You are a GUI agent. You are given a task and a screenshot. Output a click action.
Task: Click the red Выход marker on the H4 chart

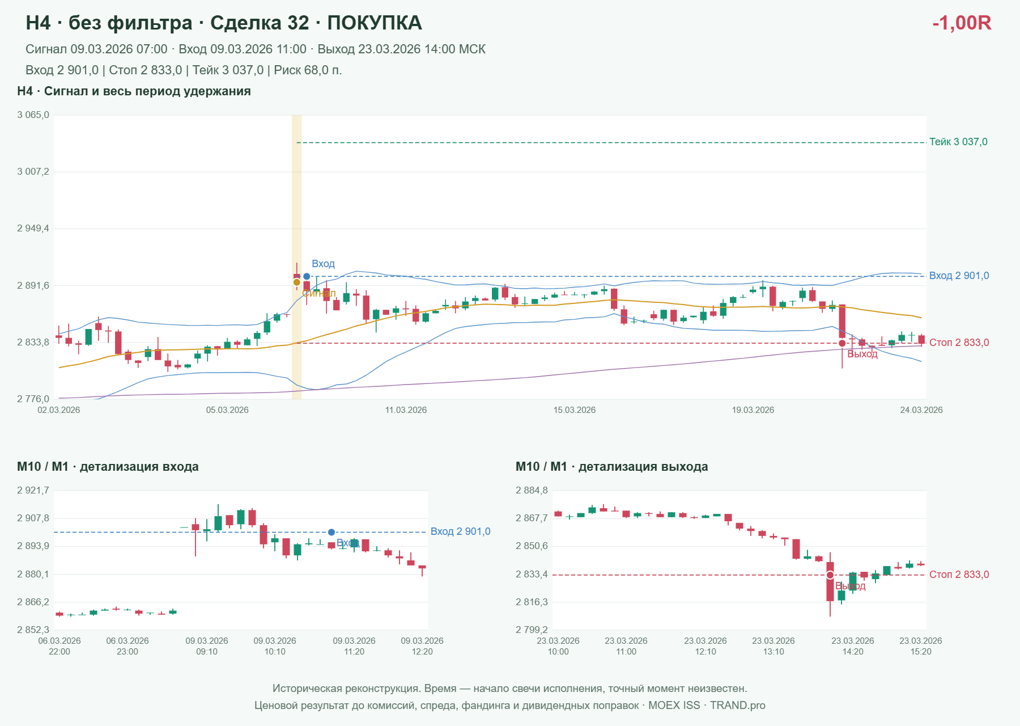coord(842,343)
